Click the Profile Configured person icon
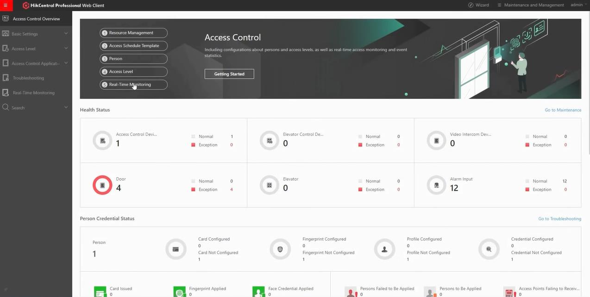 point(384,249)
